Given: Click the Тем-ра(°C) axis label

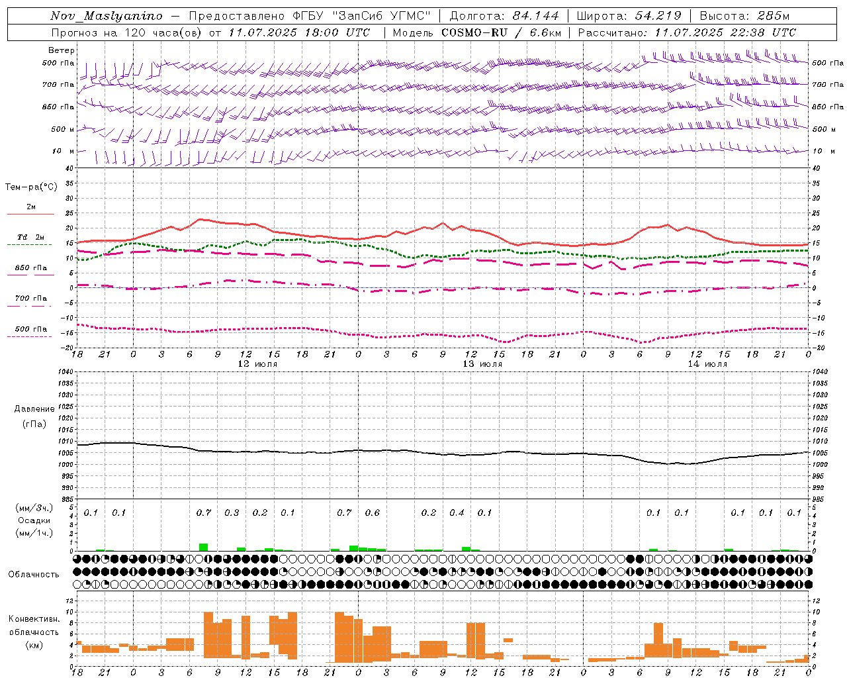Looking at the screenshot, I should tap(31, 187).
